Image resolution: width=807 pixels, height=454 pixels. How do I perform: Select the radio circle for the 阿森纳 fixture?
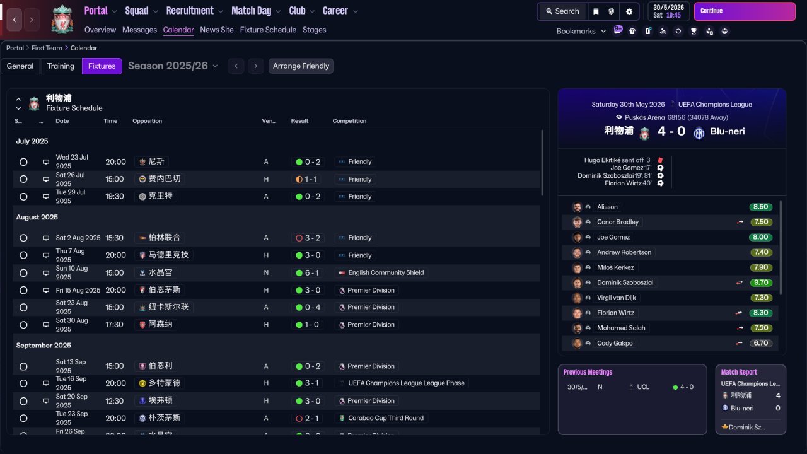(x=23, y=325)
